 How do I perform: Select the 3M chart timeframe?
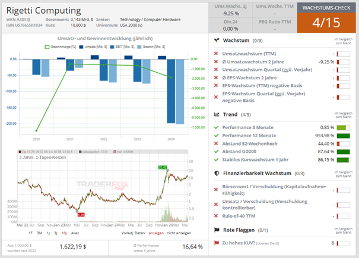tap(40, 233)
